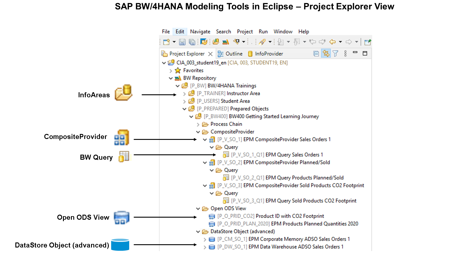Open the New wizard dropdown arrow

tap(174, 42)
